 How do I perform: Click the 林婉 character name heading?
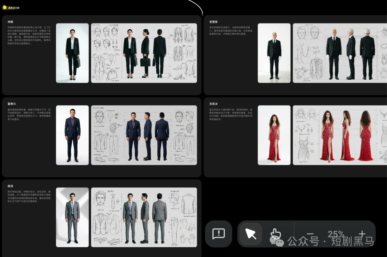(x=10, y=22)
